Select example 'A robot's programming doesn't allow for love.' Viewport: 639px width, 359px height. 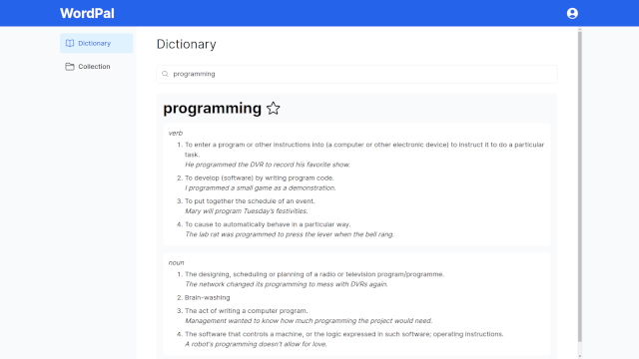click(x=256, y=344)
